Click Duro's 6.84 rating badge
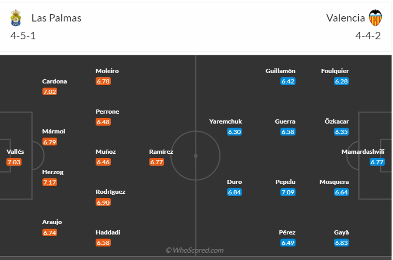This screenshot has height=260, width=393. [x=234, y=192]
